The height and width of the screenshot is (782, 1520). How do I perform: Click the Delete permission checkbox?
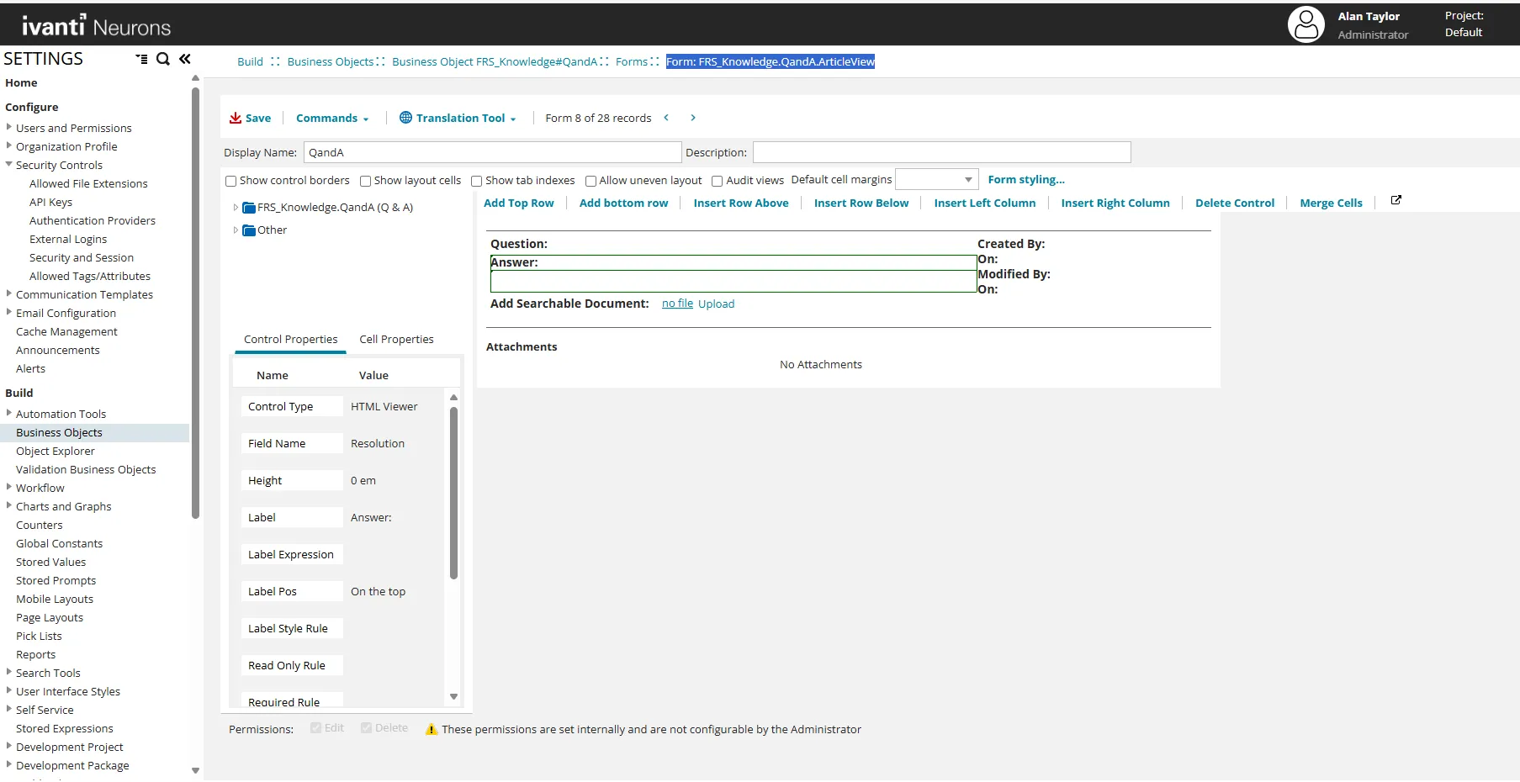coord(367,728)
